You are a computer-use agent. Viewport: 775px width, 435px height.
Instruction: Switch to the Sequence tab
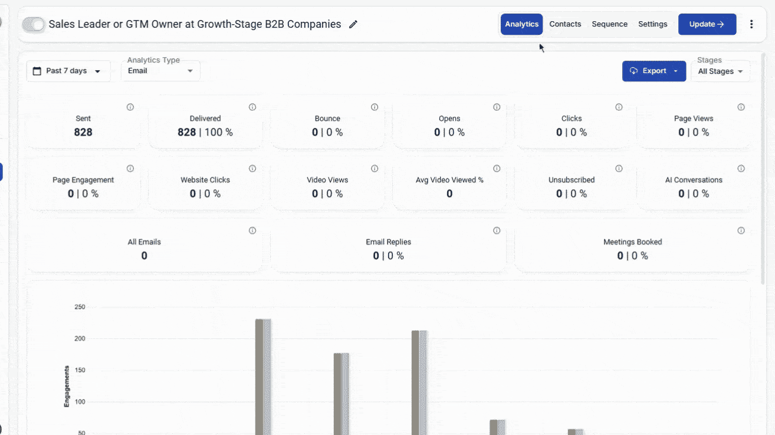pyautogui.click(x=609, y=24)
